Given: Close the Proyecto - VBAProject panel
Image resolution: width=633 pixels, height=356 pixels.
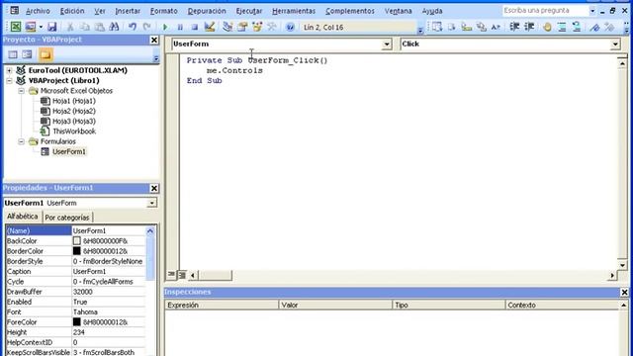Looking at the screenshot, I should point(154,40).
